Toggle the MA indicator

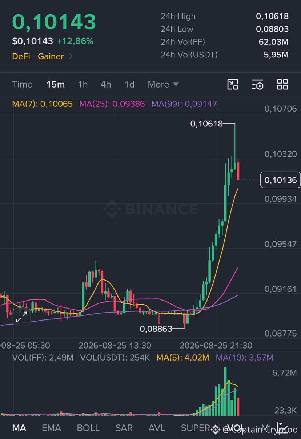point(19,428)
